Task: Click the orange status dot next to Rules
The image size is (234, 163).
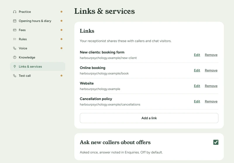Action: (x=61, y=39)
